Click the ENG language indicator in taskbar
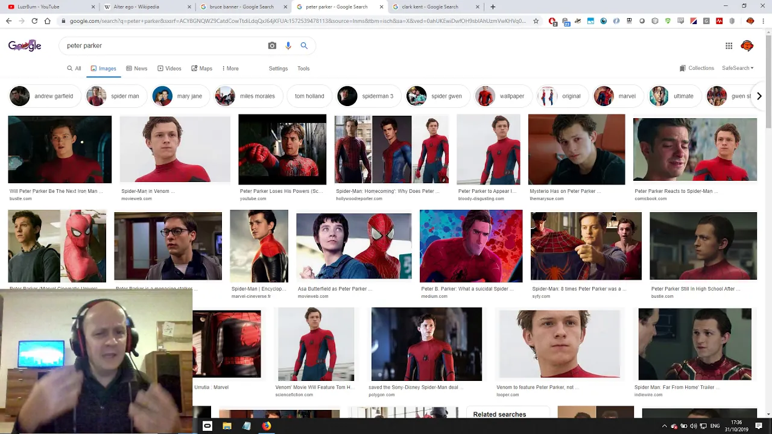This screenshot has height=434, width=772. click(x=715, y=426)
